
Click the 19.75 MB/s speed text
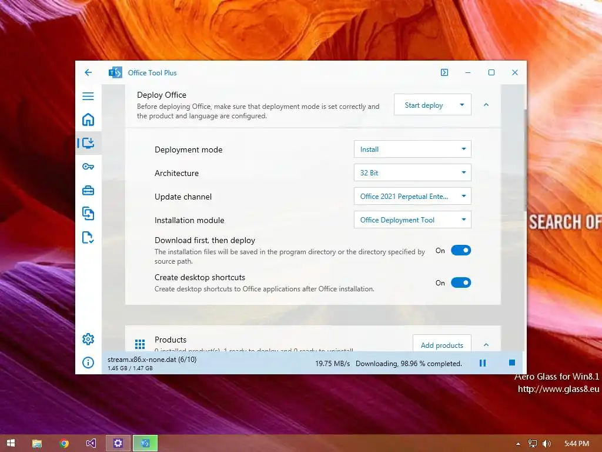point(333,364)
